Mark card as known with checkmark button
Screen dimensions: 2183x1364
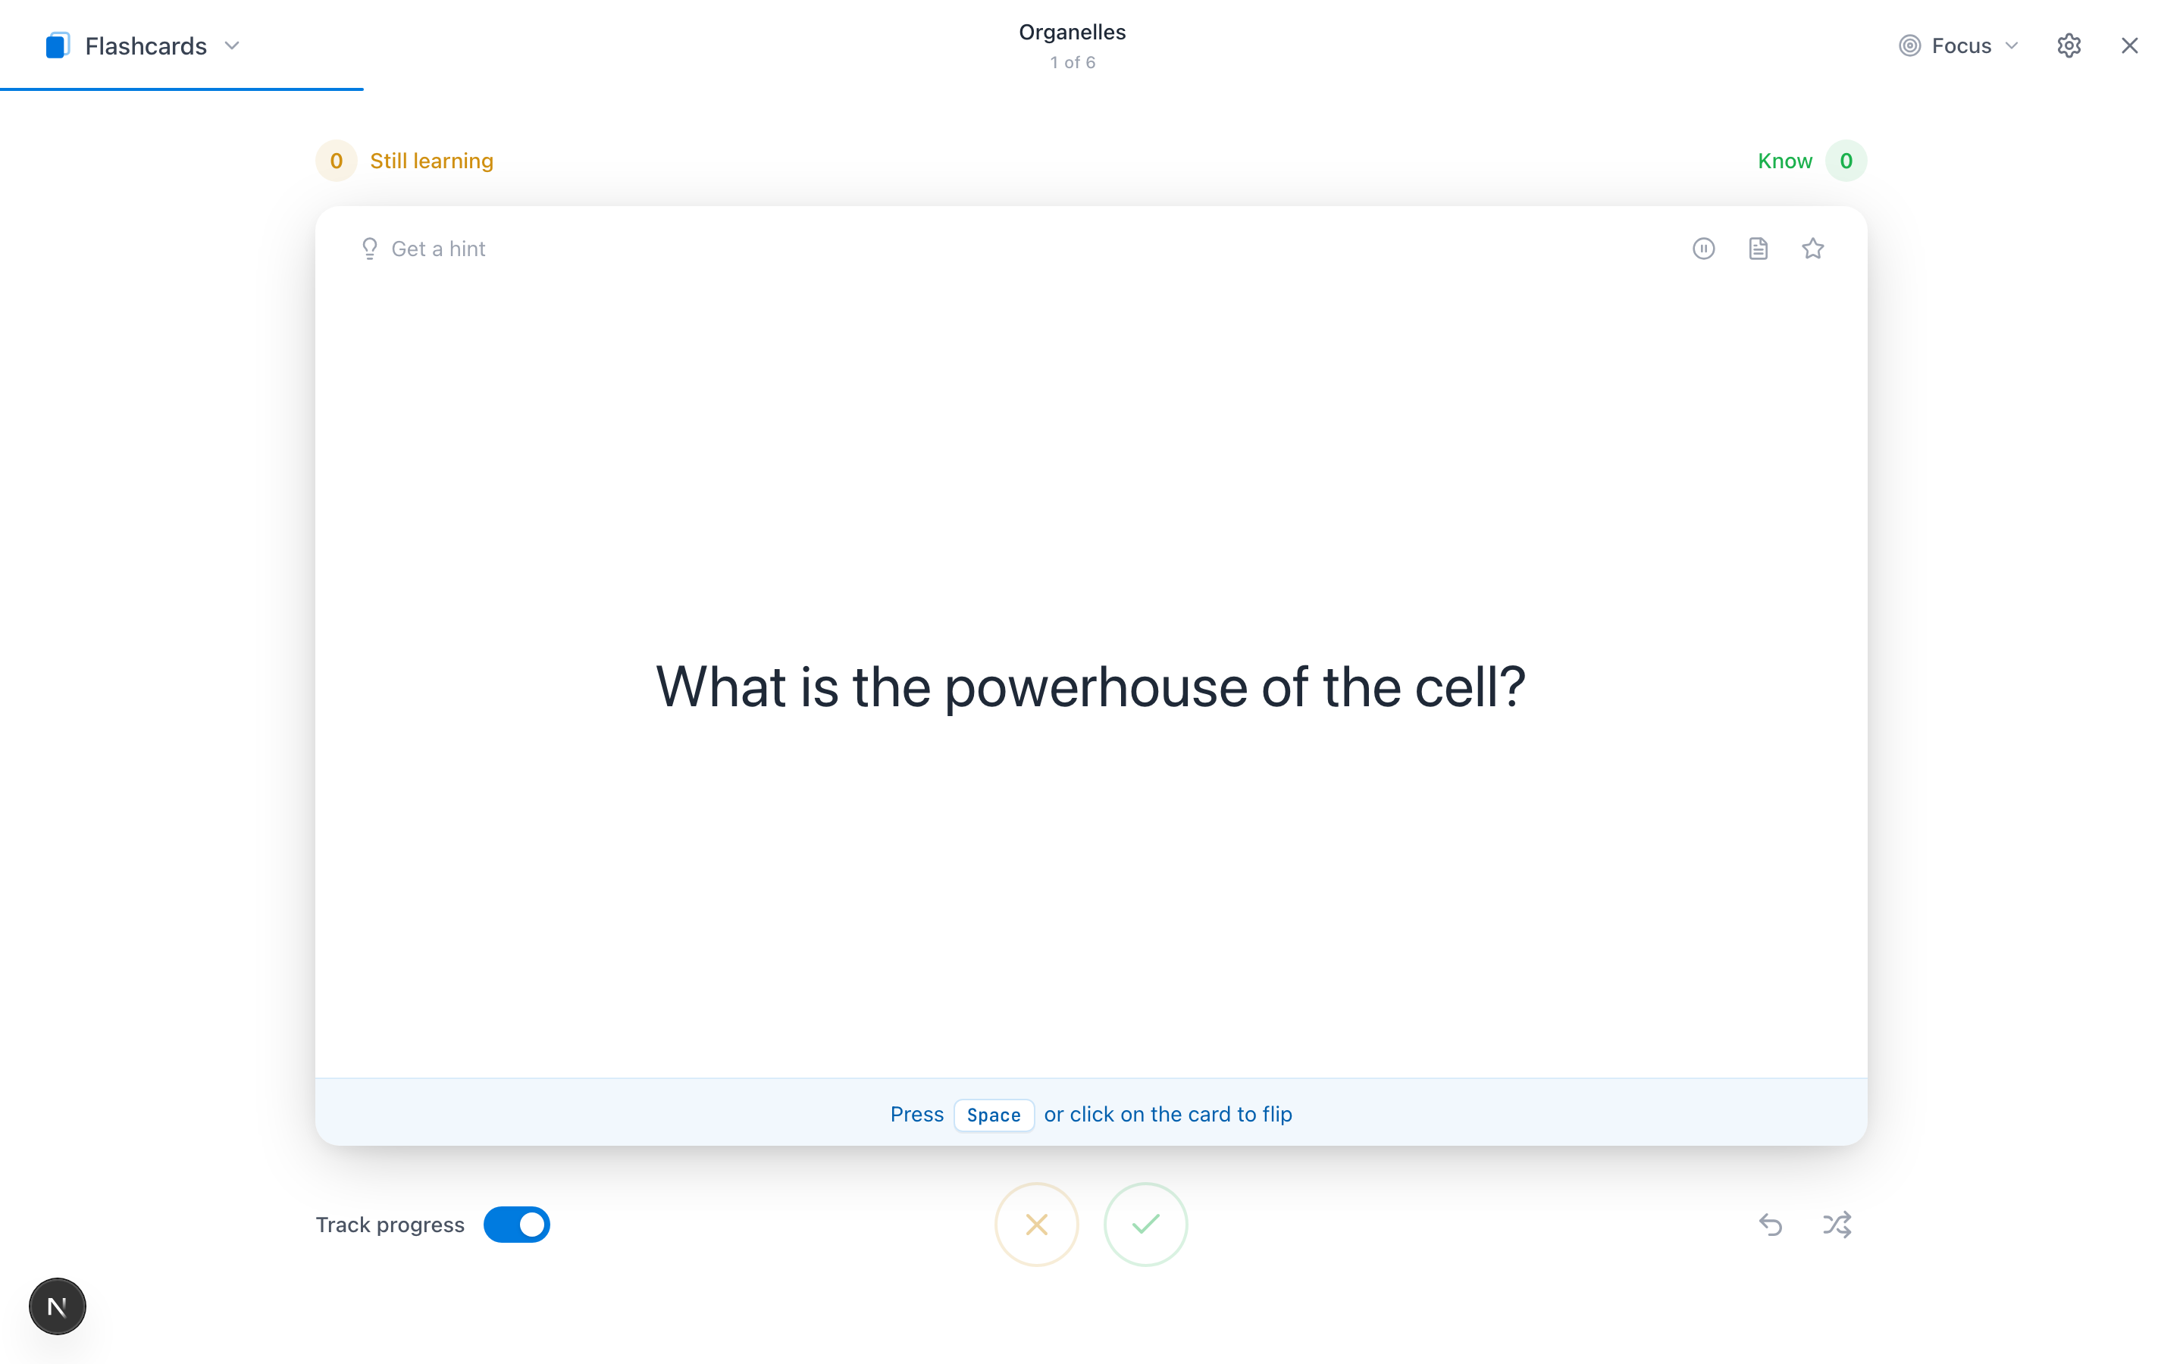coord(1145,1224)
